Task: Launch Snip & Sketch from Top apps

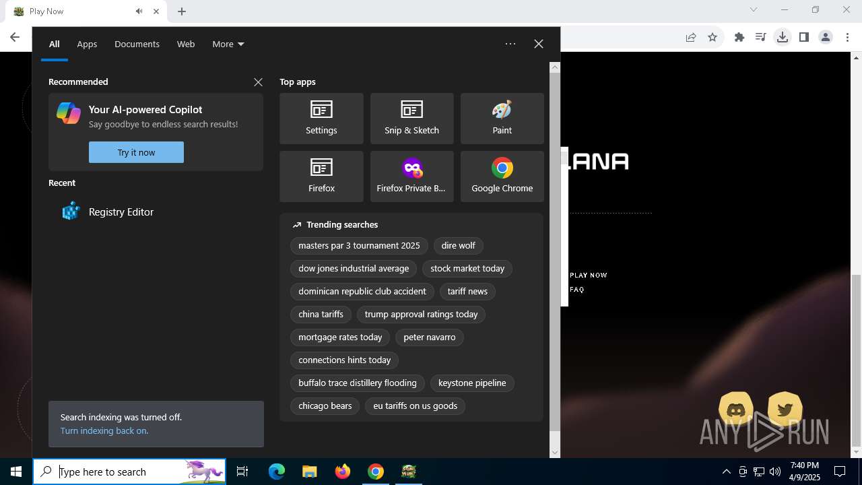Action: point(411,119)
